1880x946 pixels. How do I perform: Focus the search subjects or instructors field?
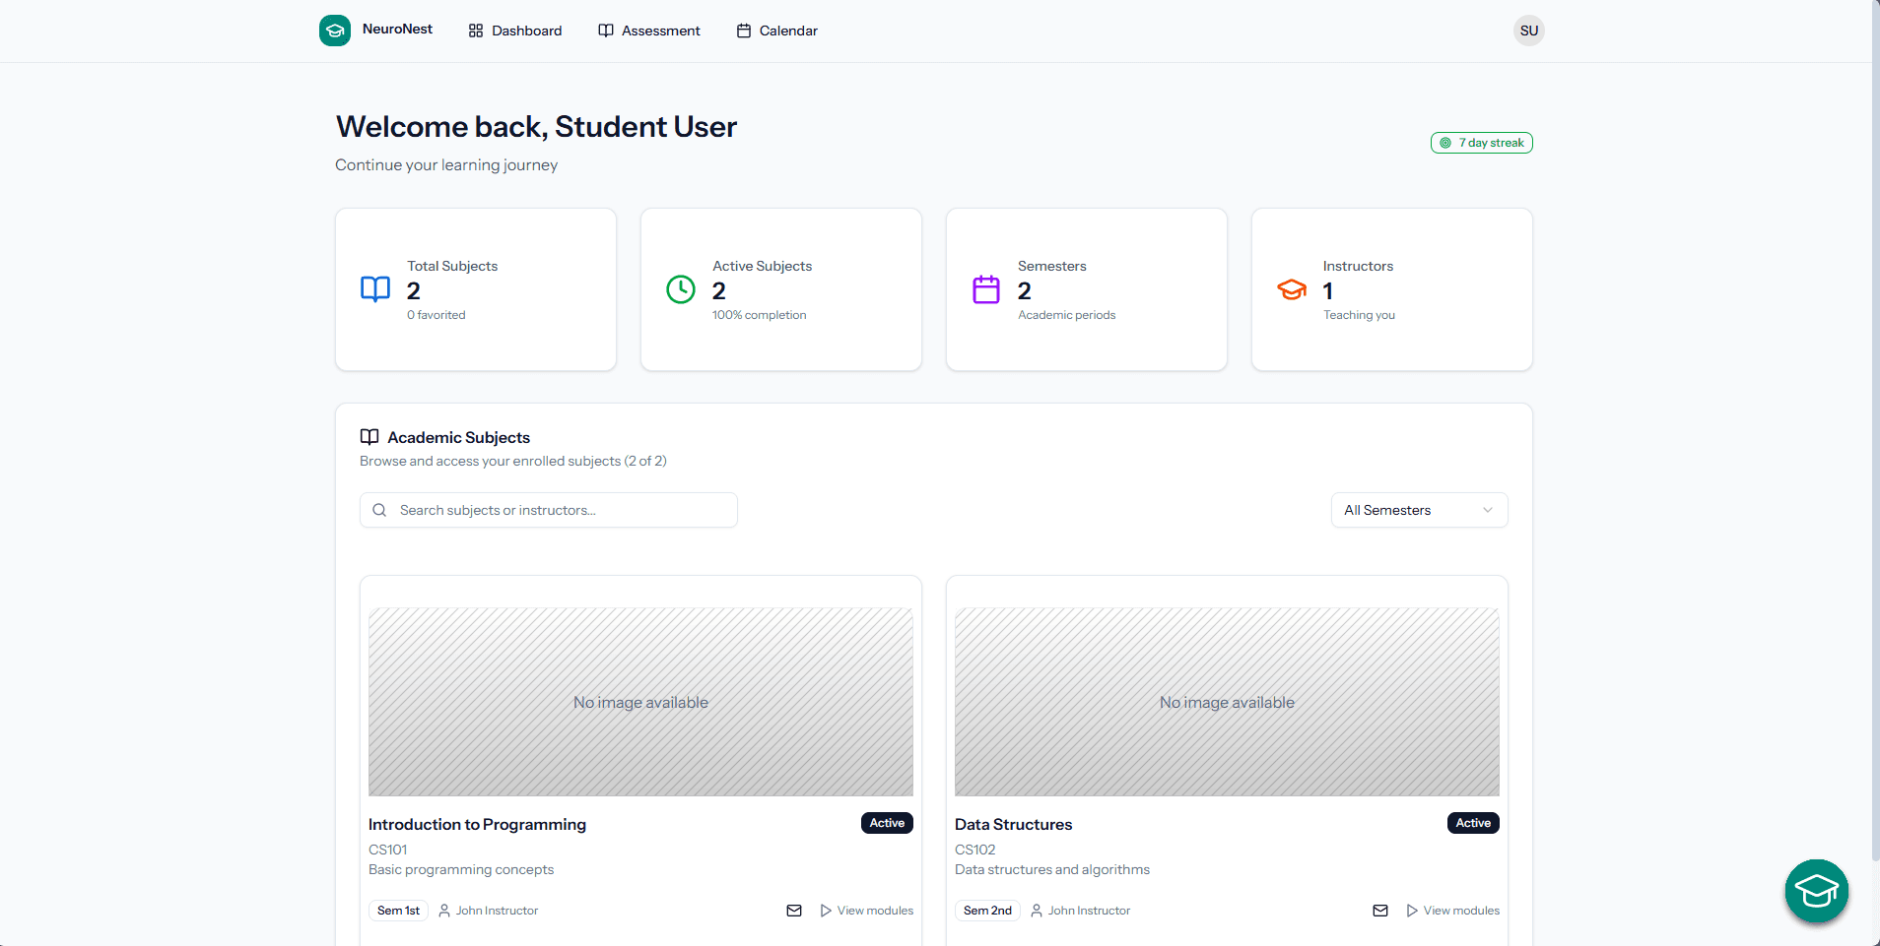point(562,510)
